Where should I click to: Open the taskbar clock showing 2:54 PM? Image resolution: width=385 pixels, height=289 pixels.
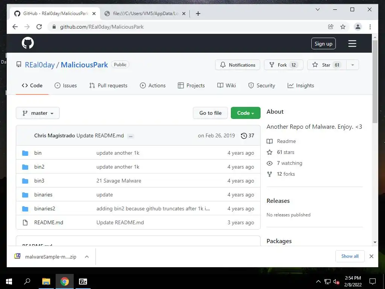point(353,281)
